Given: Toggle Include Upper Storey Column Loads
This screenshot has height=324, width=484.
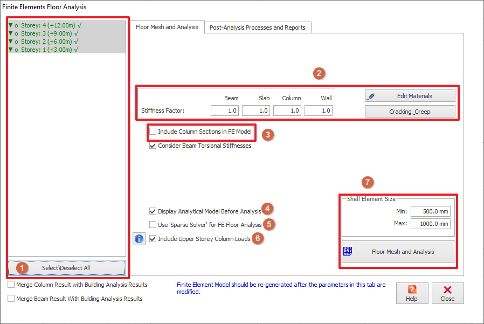Looking at the screenshot, I should 154,239.
